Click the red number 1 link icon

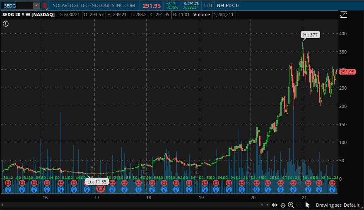click(x=45, y=5)
